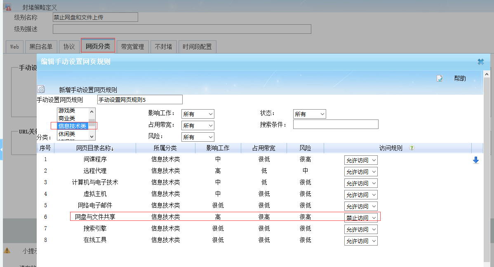
Task: Open the 影响工作 filter dropdown
Action: (x=198, y=114)
